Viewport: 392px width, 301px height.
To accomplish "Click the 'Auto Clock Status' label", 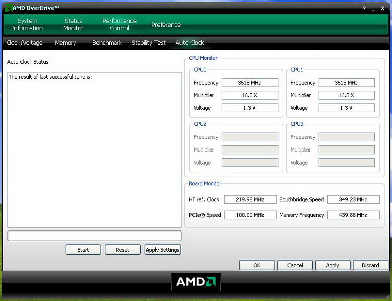I will coord(28,62).
